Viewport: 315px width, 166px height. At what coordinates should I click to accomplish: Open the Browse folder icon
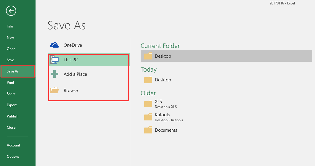54,91
